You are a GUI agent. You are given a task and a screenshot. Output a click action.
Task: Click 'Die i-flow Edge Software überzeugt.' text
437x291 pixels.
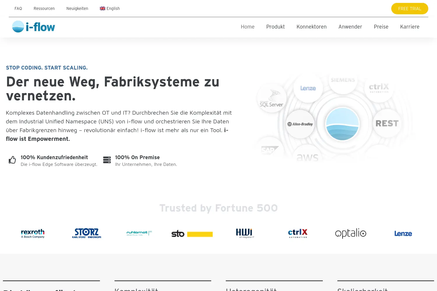(x=59, y=164)
